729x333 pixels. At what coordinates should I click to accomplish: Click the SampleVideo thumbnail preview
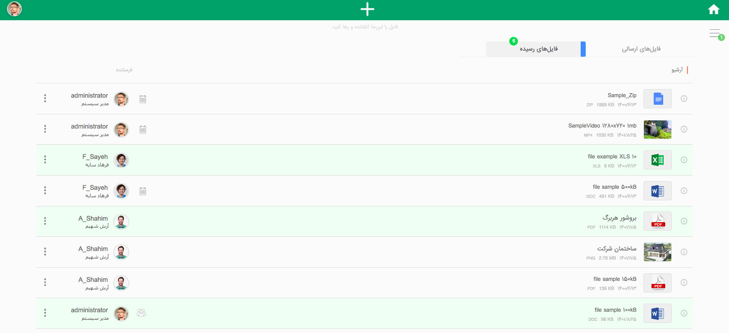click(x=658, y=130)
